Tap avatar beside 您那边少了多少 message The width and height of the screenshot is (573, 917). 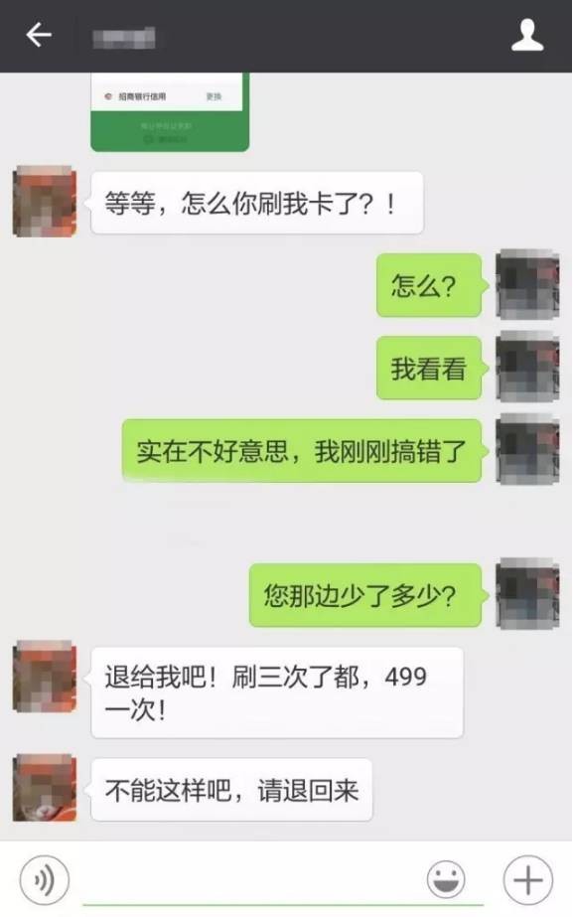click(528, 593)
